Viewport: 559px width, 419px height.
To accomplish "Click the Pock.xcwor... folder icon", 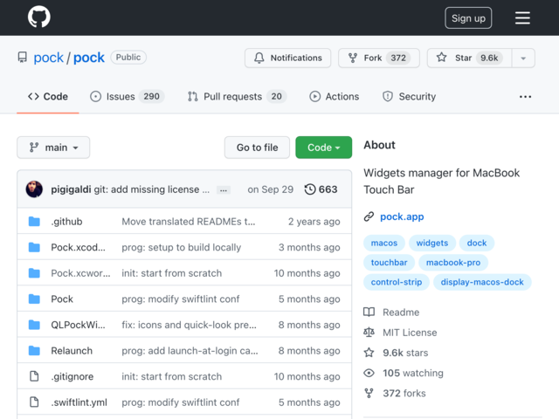I will [34, 273].
